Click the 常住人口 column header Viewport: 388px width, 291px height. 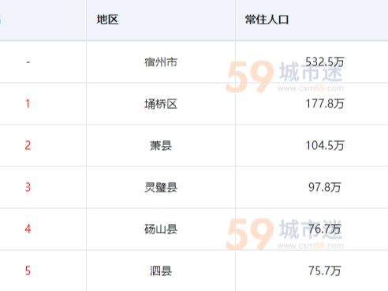click(267, 20)
